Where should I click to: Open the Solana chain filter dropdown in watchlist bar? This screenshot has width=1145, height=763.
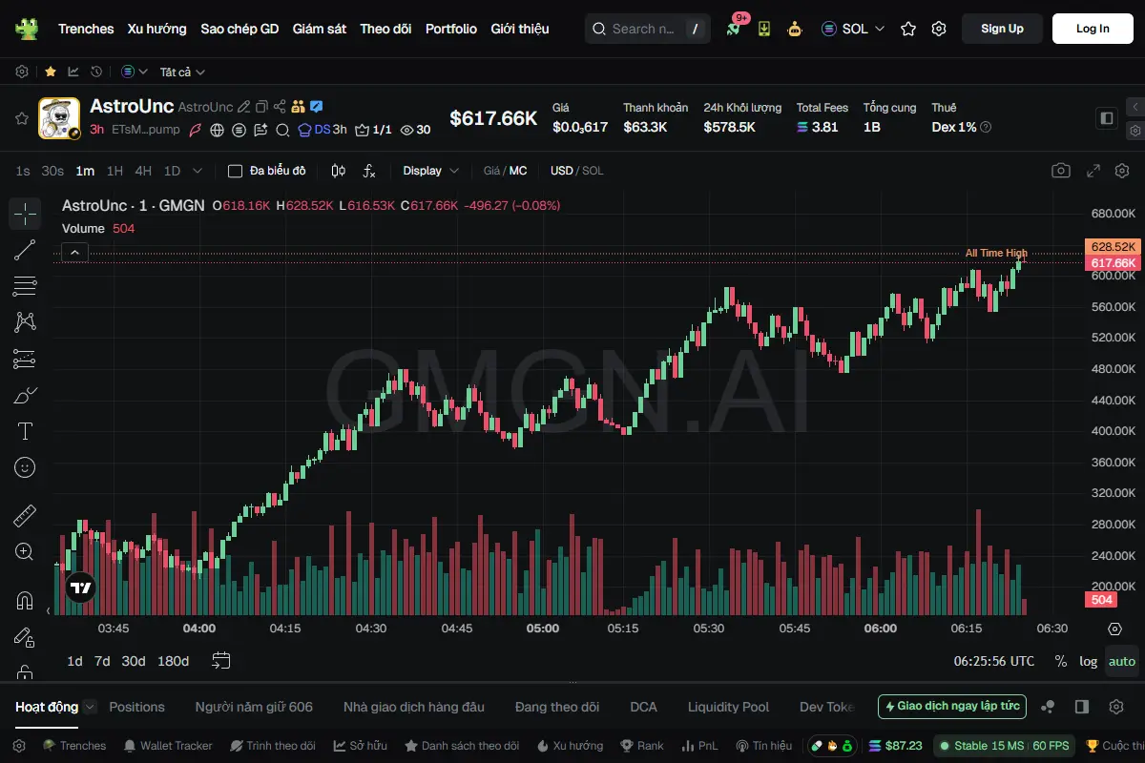[x=135, y=72]
